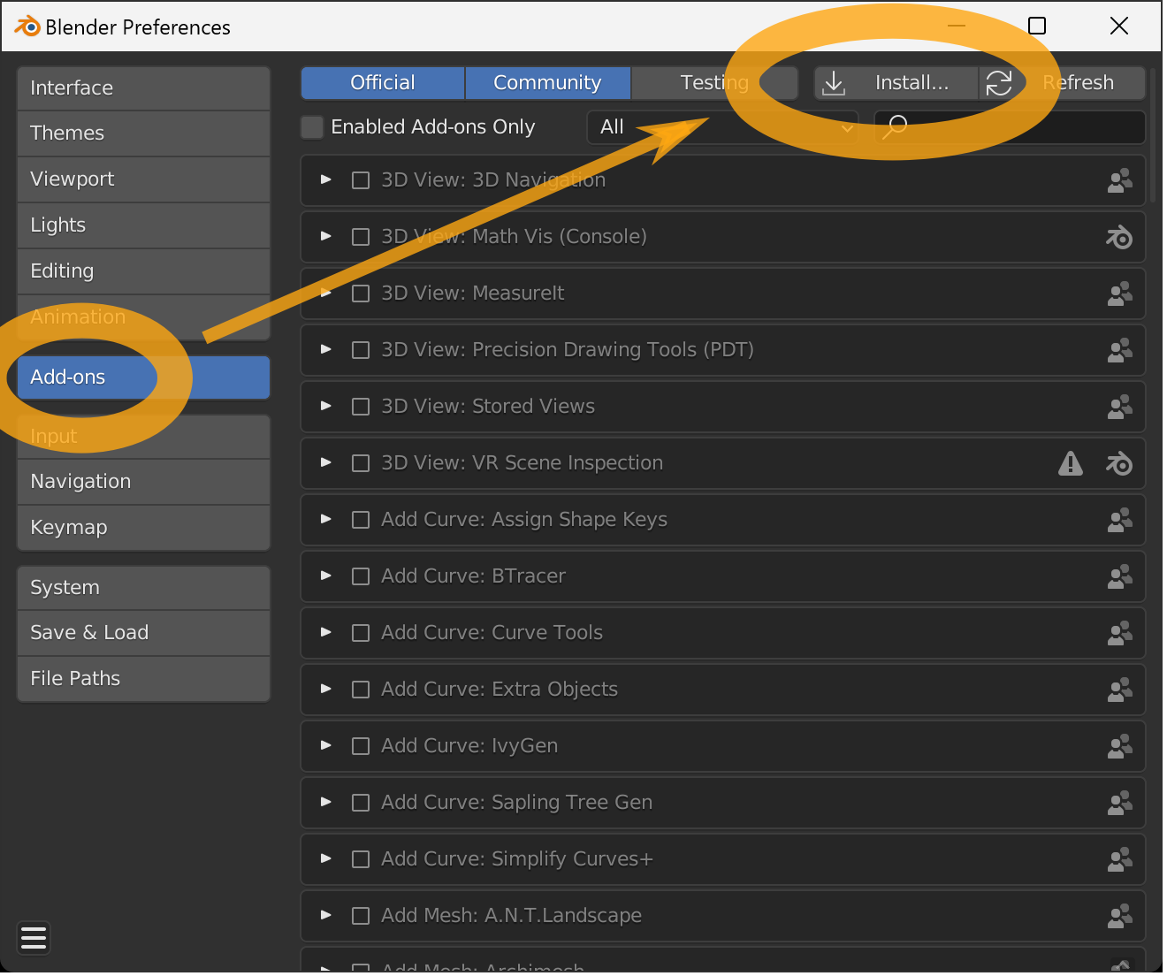Image resolution: width=1167 pixels, height=976 pixels.
Task: Click the Blender logo icon on Math Vis row
Action: (x=1119, y=237)
